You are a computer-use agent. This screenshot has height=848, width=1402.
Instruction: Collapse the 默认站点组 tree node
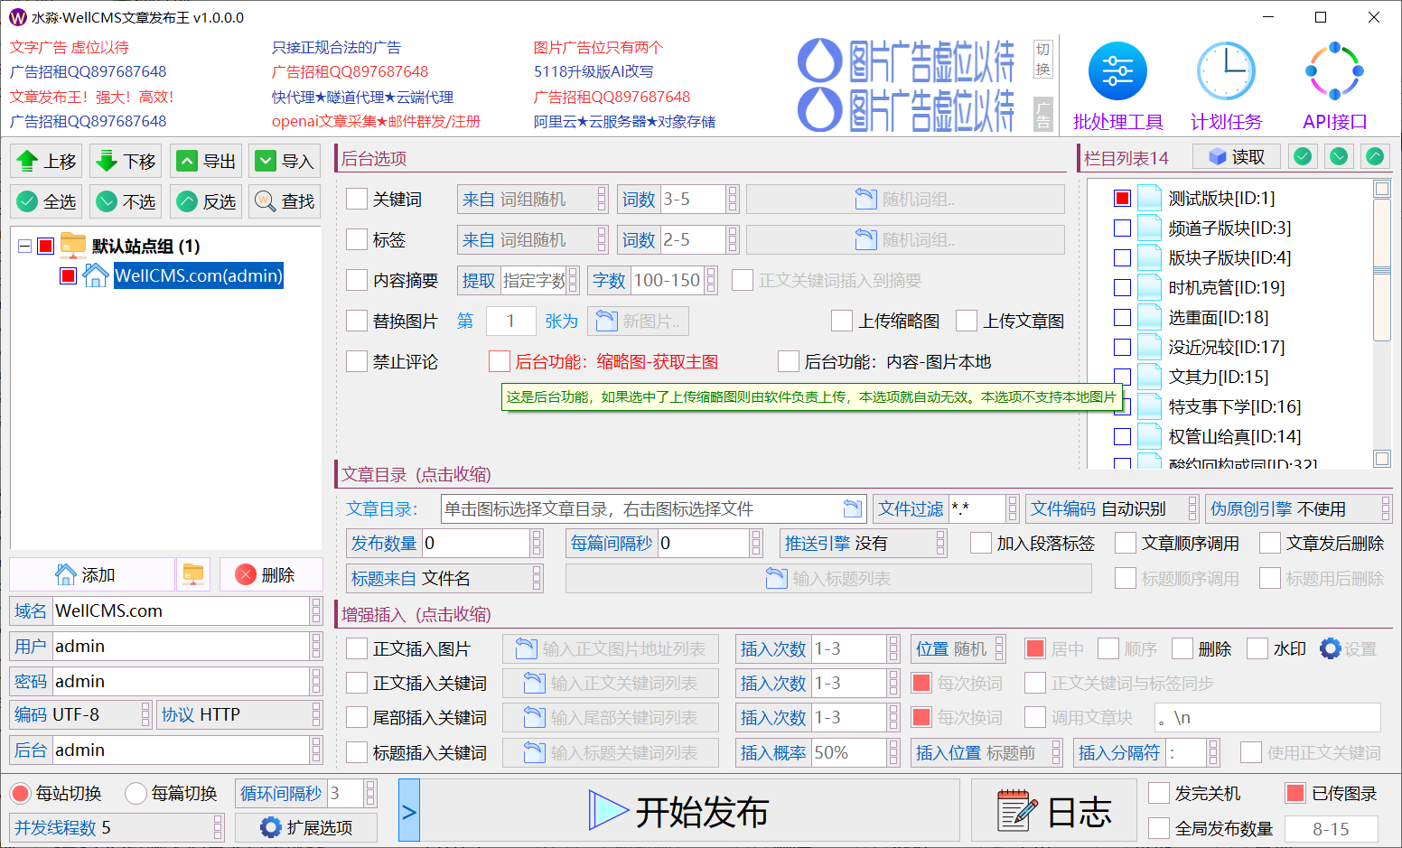24,246
